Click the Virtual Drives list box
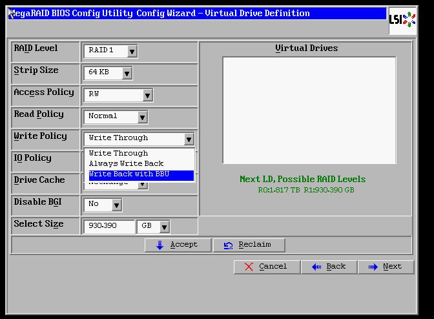434x319 pixels. coord(309,110)
